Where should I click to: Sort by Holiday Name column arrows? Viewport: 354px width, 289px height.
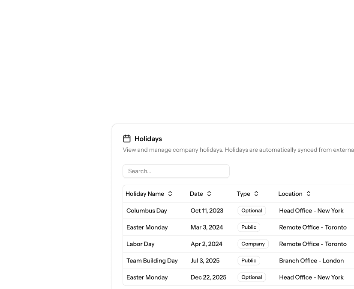170,194
